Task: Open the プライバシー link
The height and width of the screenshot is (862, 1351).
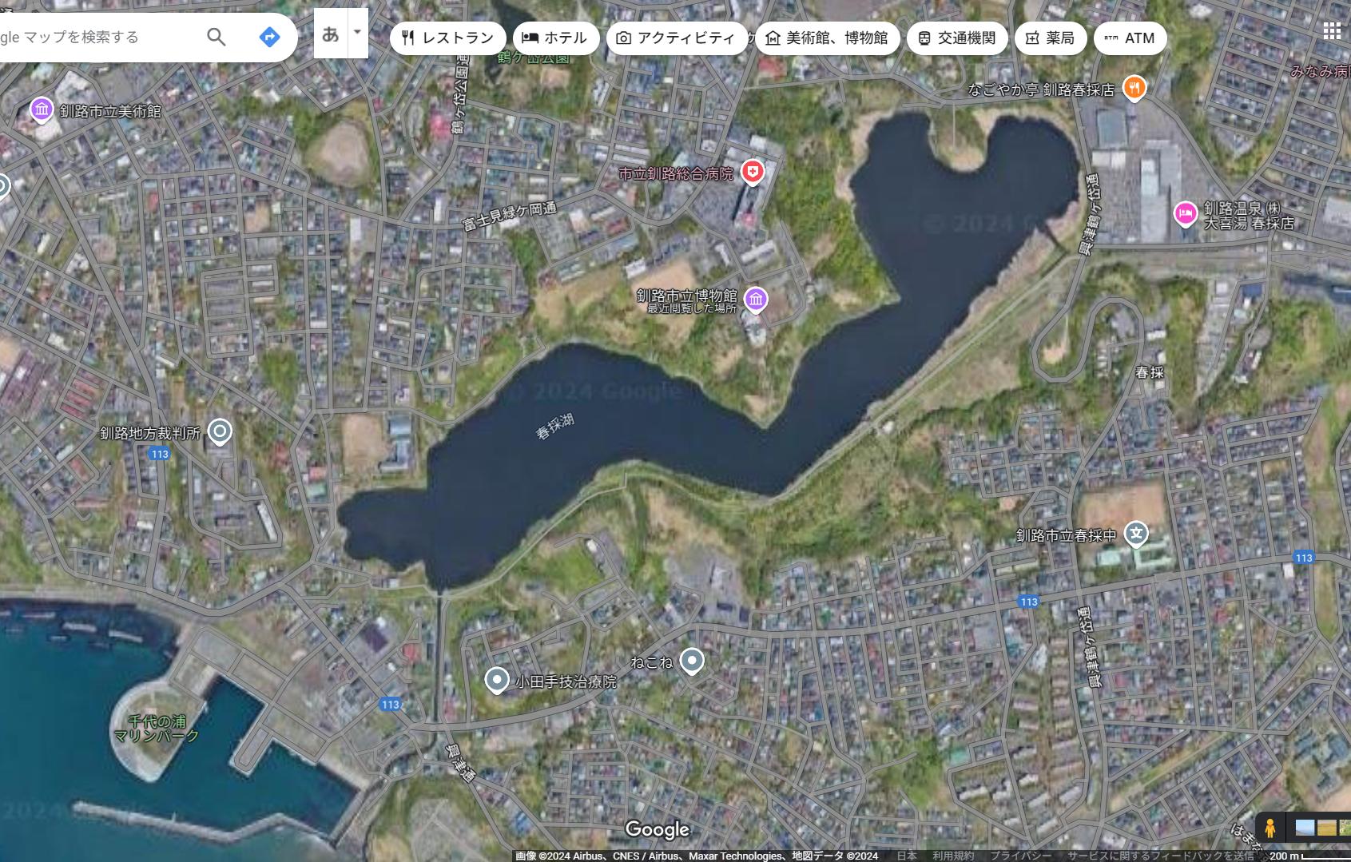Action: click(1020, 856)
